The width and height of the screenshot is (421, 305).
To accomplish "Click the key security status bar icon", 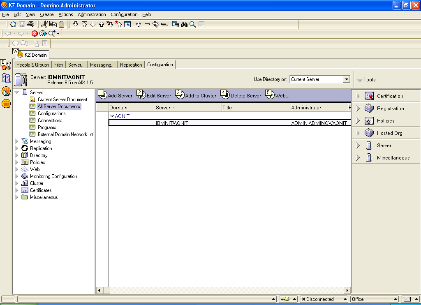I will pyautogui.click(x=285, y=299).
